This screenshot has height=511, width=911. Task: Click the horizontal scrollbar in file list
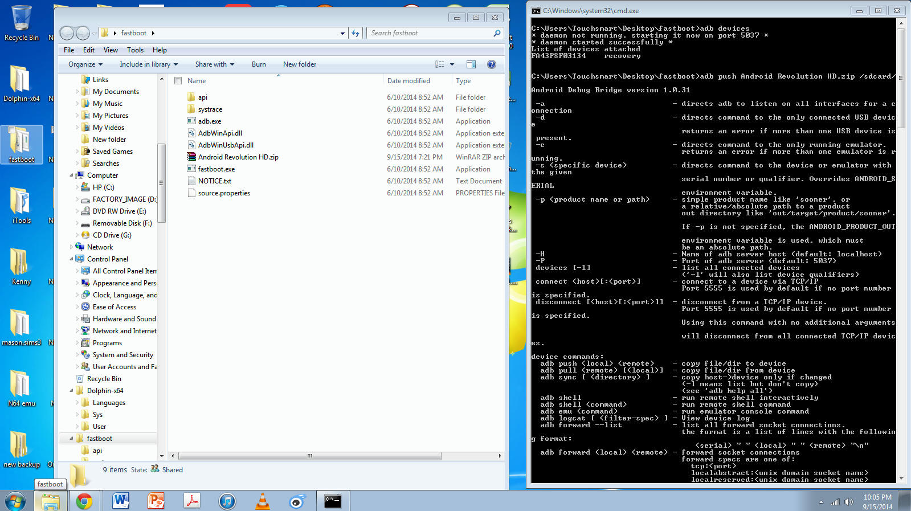[310, 456]
